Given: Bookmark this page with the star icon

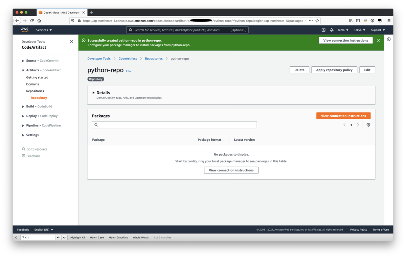Looking at the screenshot, I should [317, 21].
